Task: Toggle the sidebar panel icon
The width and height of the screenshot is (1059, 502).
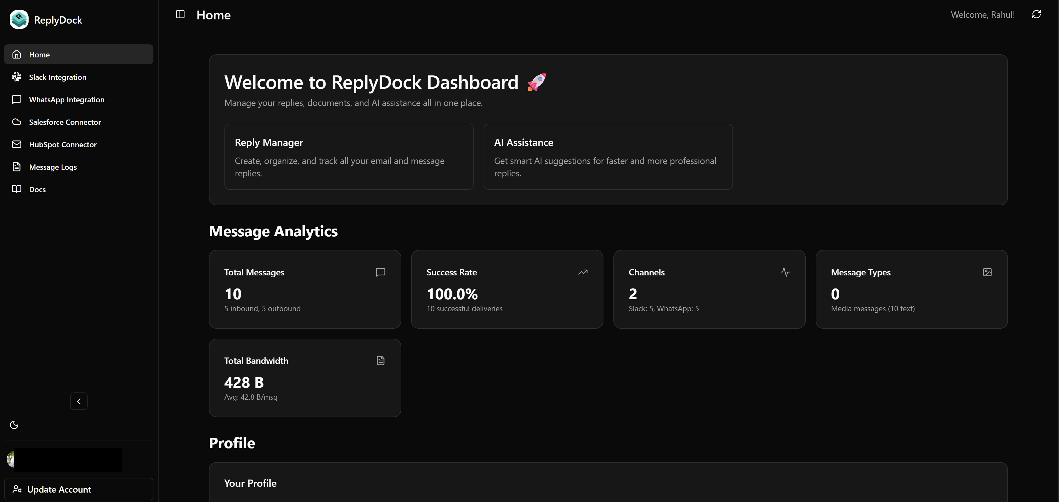Action: click(x=180, y=14)
